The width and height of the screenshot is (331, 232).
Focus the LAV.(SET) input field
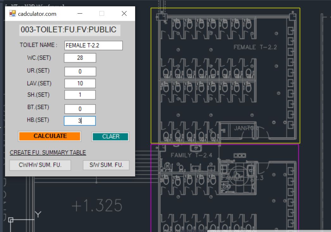click(80, 83)
